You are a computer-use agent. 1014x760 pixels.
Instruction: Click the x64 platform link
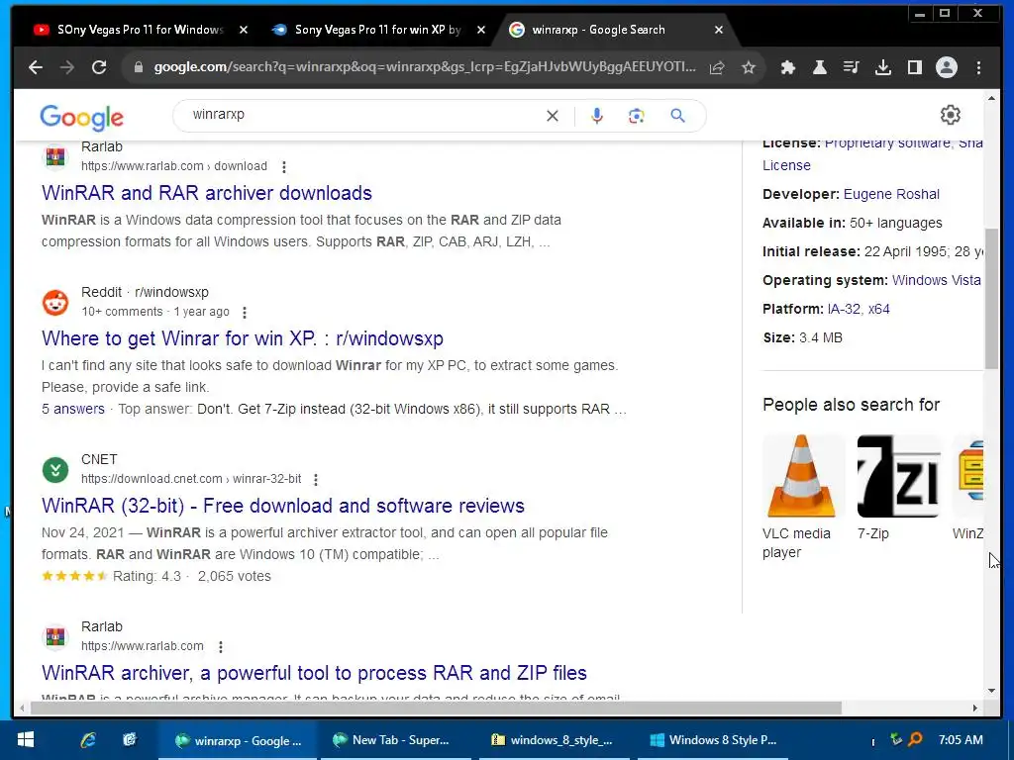(879, 309)
